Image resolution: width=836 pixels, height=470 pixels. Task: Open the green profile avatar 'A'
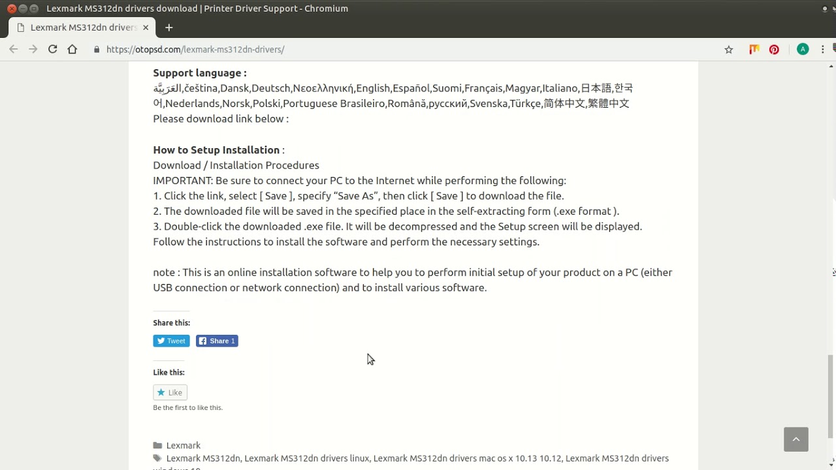(803, 50)
